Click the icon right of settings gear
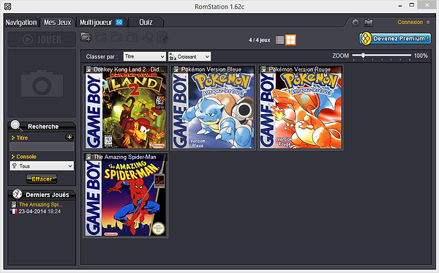The image size is (439, 273). click(x=368, y=23)
